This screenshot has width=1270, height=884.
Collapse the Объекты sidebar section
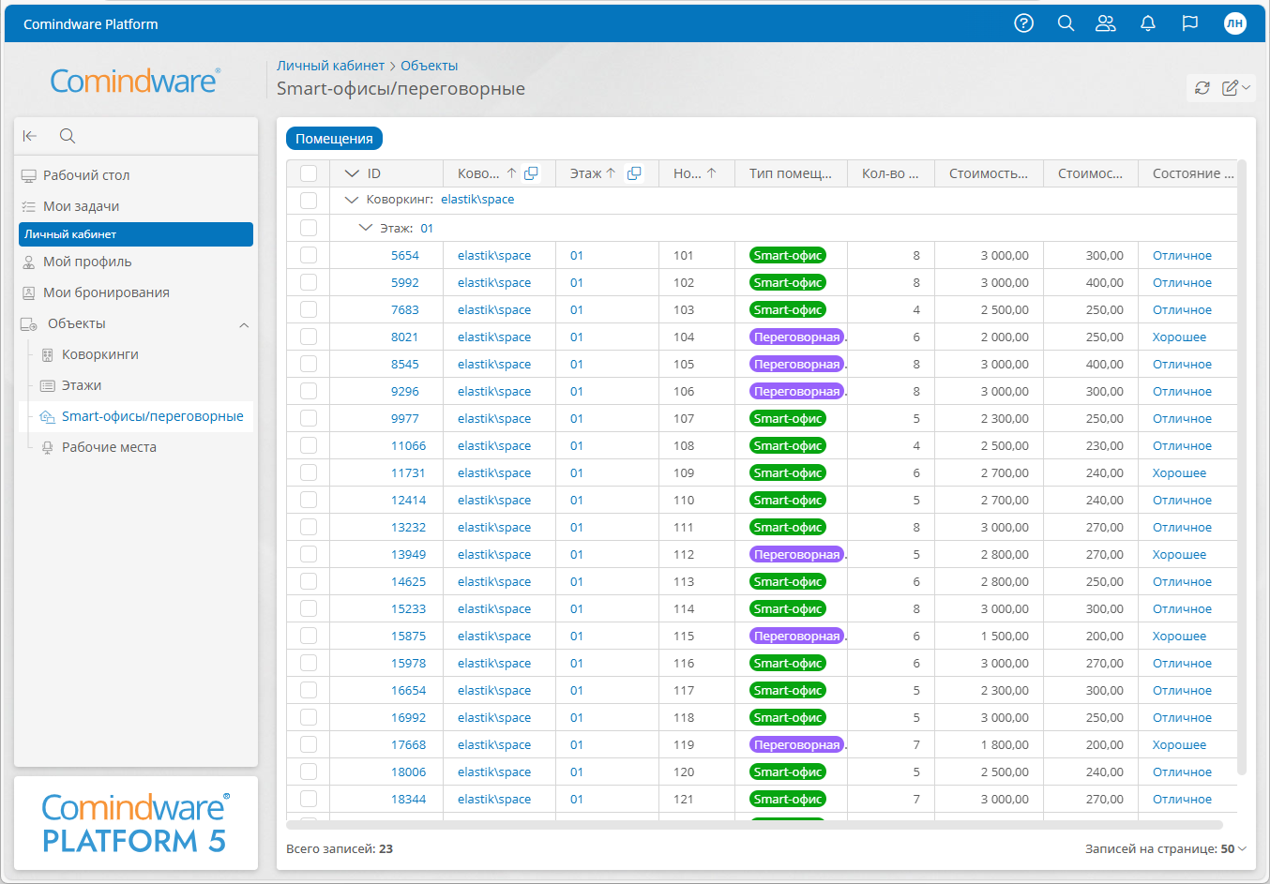coord(244,324)
